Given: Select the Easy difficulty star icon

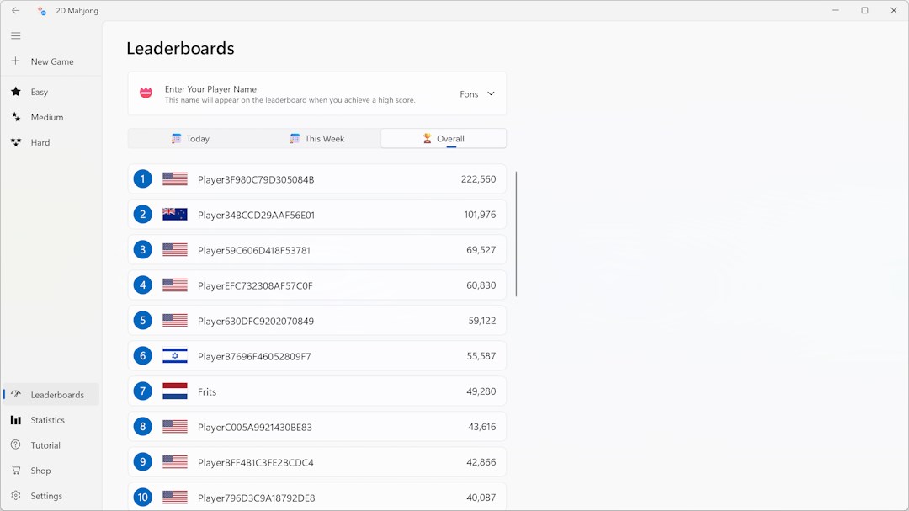Looking at the screenshot, I should pyautogui.click(x=15, y=92).
